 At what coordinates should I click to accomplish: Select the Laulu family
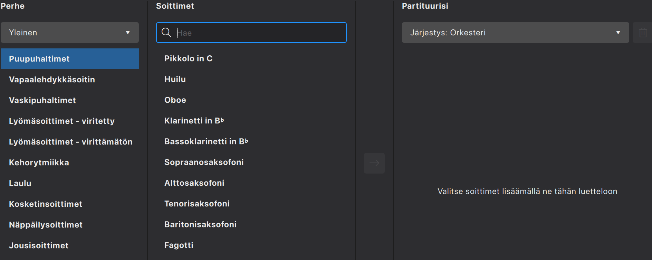point(20,183)
